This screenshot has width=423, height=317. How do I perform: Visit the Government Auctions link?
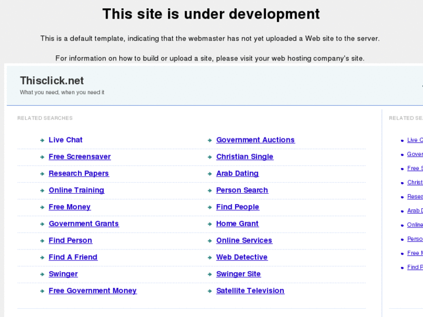click(x=255, y=140)
